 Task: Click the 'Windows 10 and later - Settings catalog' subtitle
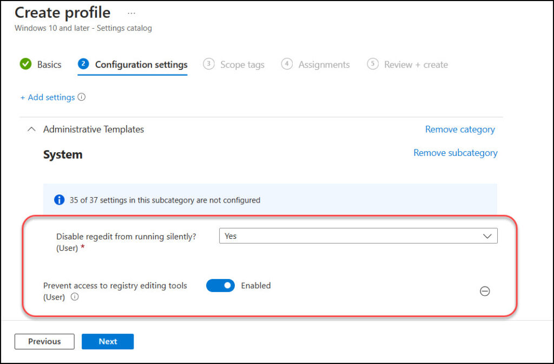coord(83,28)
